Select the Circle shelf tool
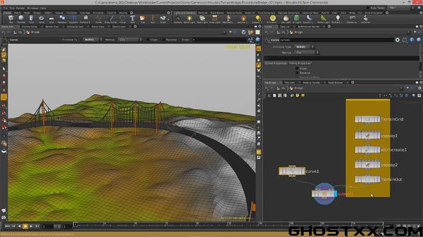Viewport: 423px width, 237px height. pos(122,19)
